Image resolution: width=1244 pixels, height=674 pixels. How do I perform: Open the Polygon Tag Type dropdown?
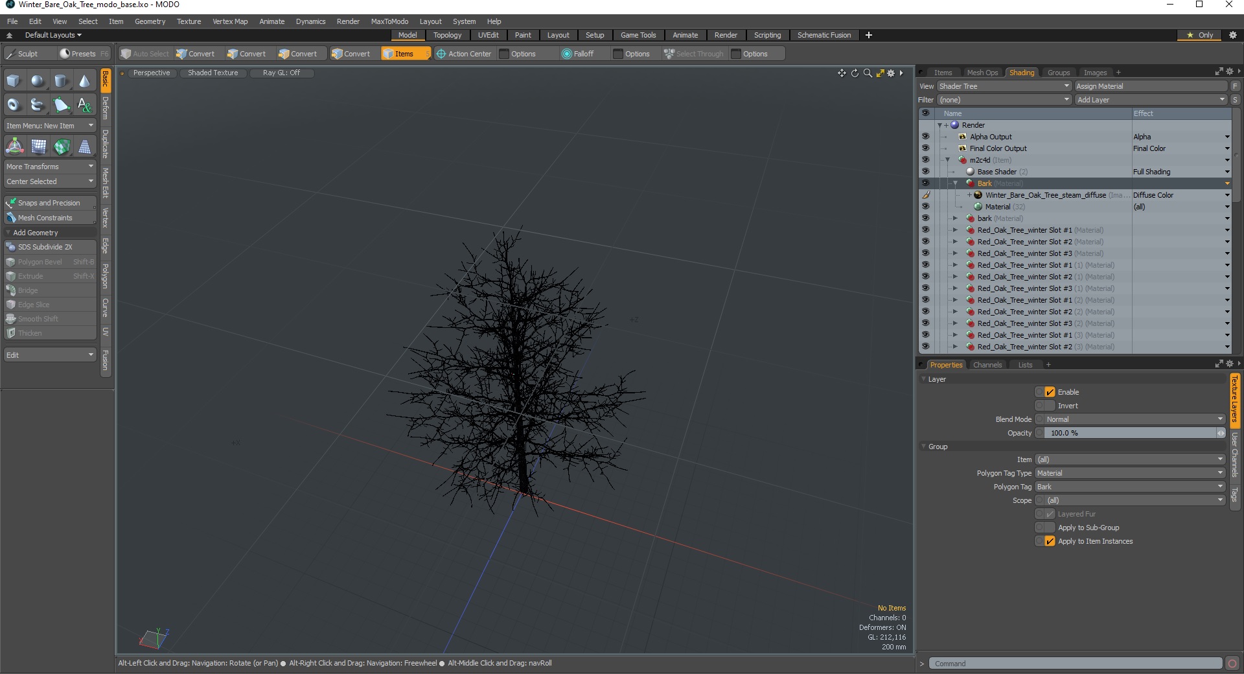click(x=1129, y=473)
